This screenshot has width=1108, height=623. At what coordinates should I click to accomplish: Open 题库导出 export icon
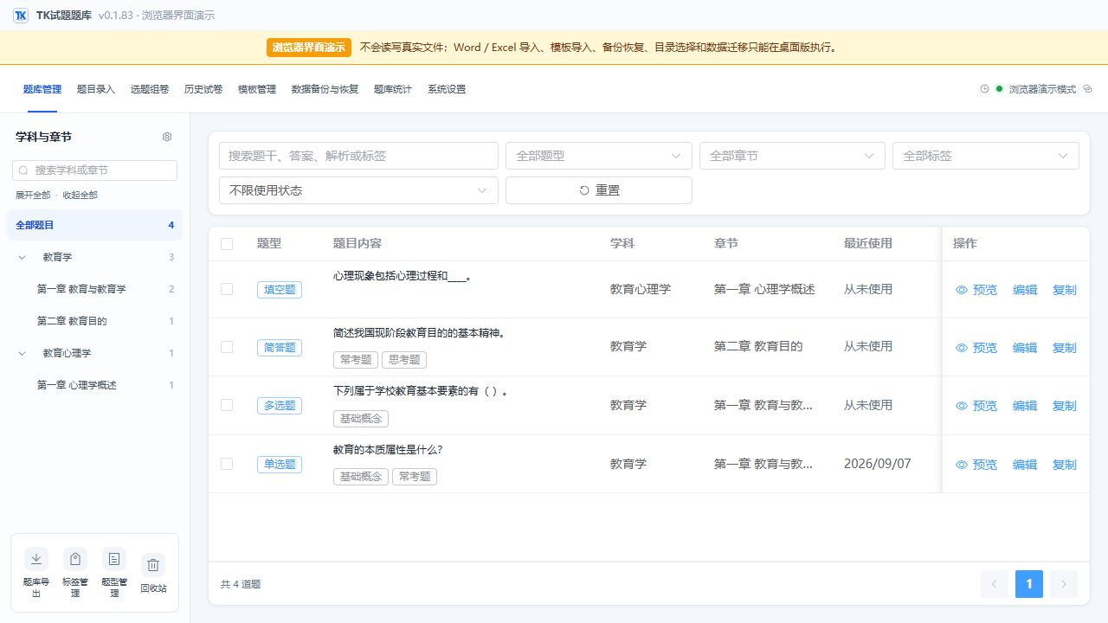[35, 559]
